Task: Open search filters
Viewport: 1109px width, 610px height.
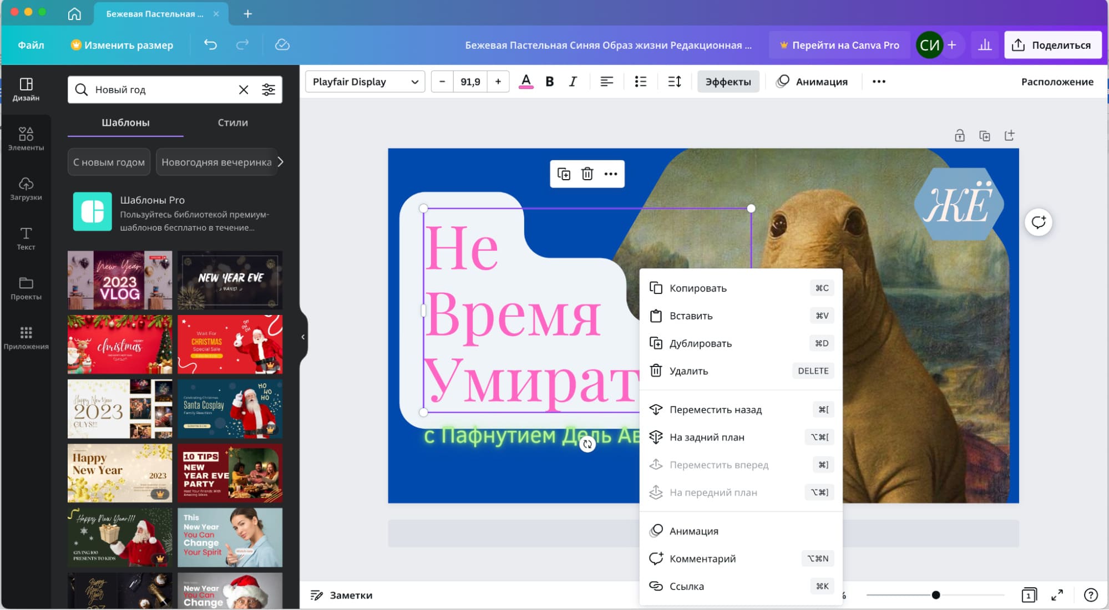Action: [269, 90]
